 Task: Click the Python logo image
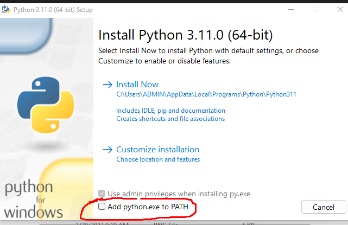point(46,105)
